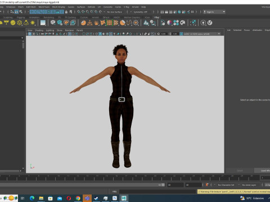Click the teal cube import proxy shelf icon
270x202 pixels.
click(x=60, y=23)
